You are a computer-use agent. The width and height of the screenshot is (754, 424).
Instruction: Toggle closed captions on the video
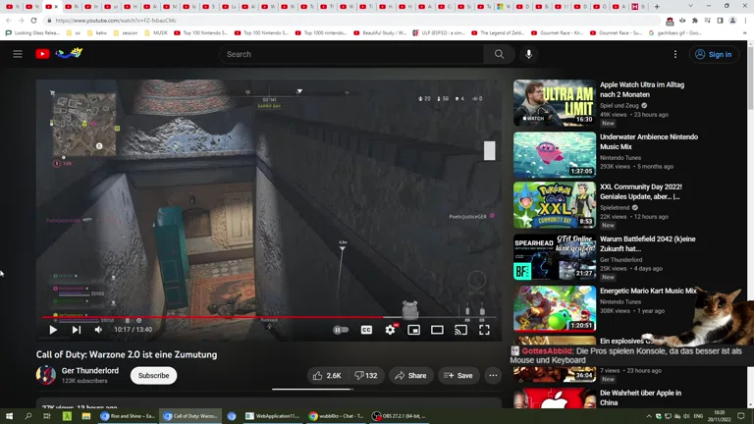(x=366, y=330)
